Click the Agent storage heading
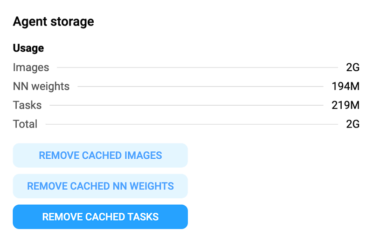 click(54, 22)
